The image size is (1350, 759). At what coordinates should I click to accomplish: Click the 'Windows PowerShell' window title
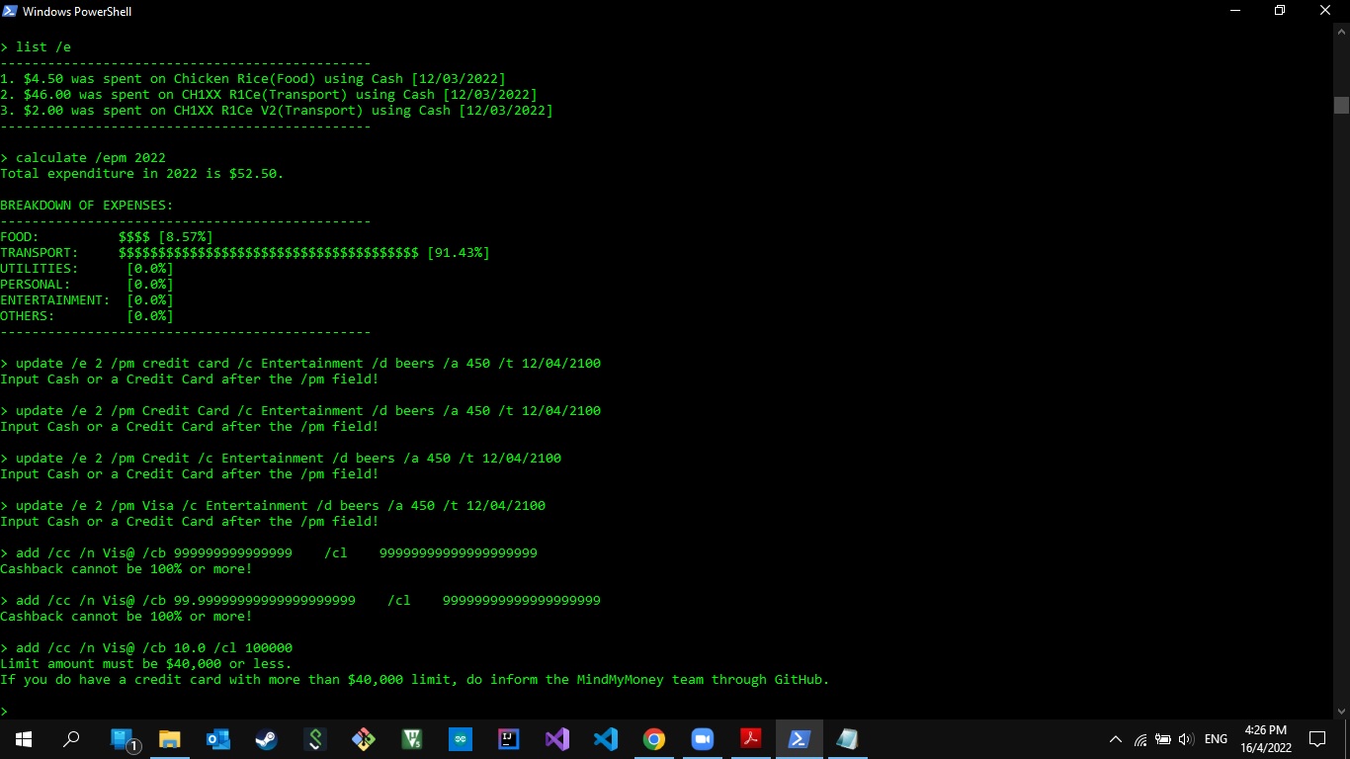[x=77, y=11]
